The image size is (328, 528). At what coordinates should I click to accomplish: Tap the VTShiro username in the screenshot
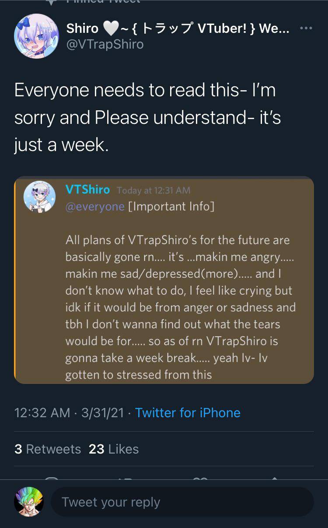point(87,190)
